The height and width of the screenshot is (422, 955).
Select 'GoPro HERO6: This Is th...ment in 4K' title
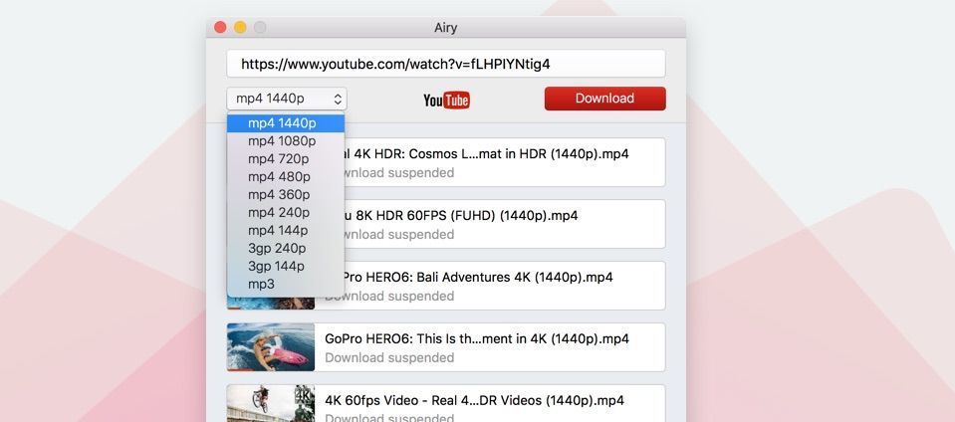(x=477, y=338)
